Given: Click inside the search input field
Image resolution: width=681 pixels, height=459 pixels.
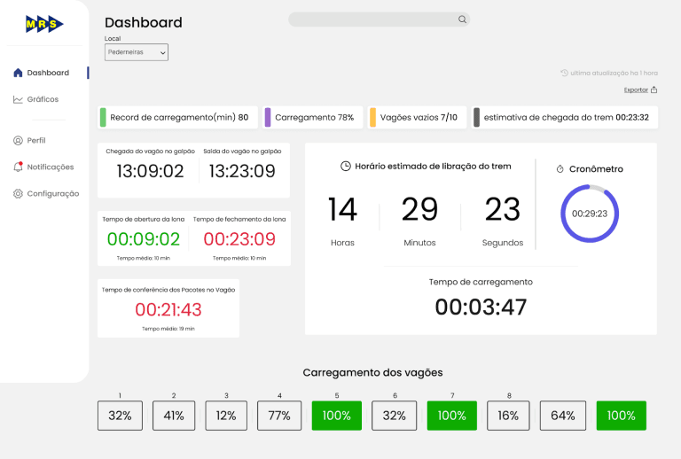Looking at the screenshot, I should [372, 19].
